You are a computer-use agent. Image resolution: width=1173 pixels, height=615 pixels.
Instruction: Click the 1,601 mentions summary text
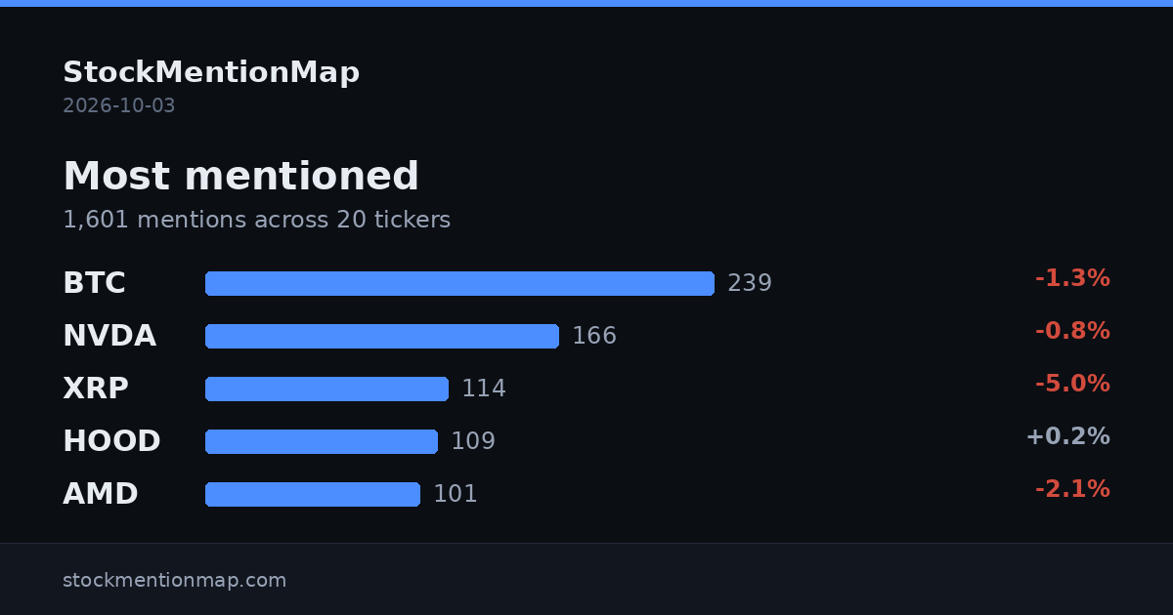click(x=257, y=221)
